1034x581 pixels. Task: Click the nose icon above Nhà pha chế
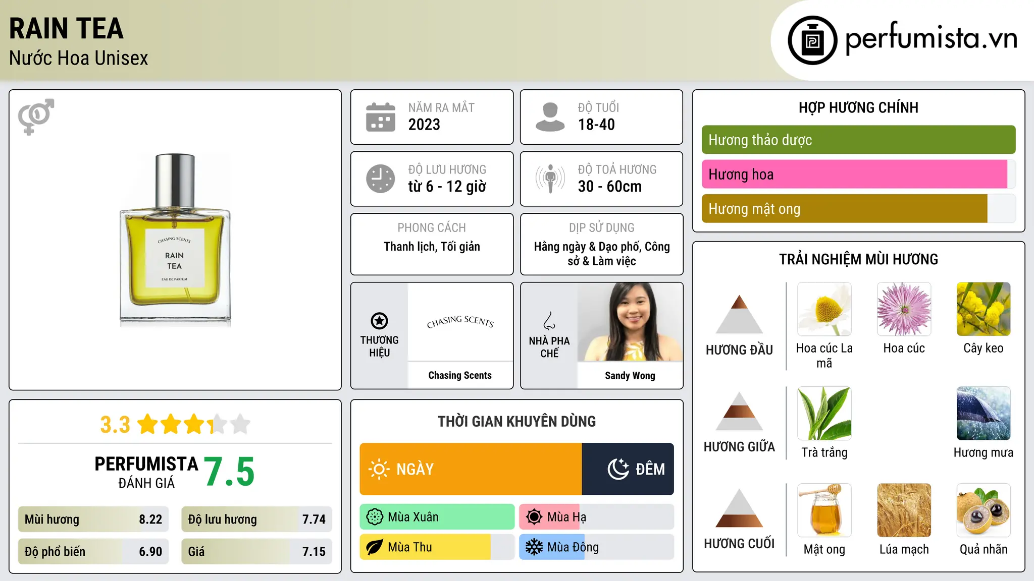point(549,321)
